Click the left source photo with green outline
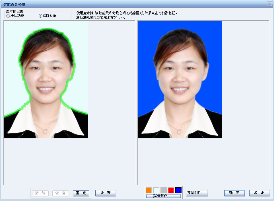The height and width of the screenshot is (201, 274). click(x=46, y=80)
